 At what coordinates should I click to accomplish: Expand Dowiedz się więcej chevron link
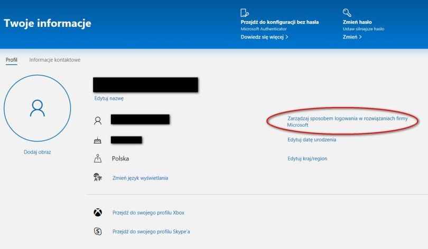(264, 37)
